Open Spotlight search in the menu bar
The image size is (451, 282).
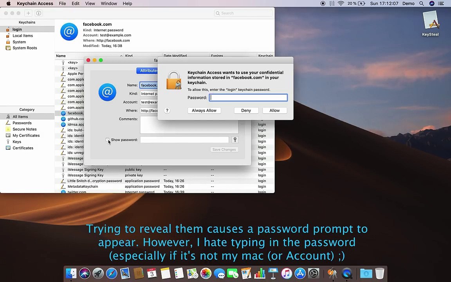click(x=421, y=4)
